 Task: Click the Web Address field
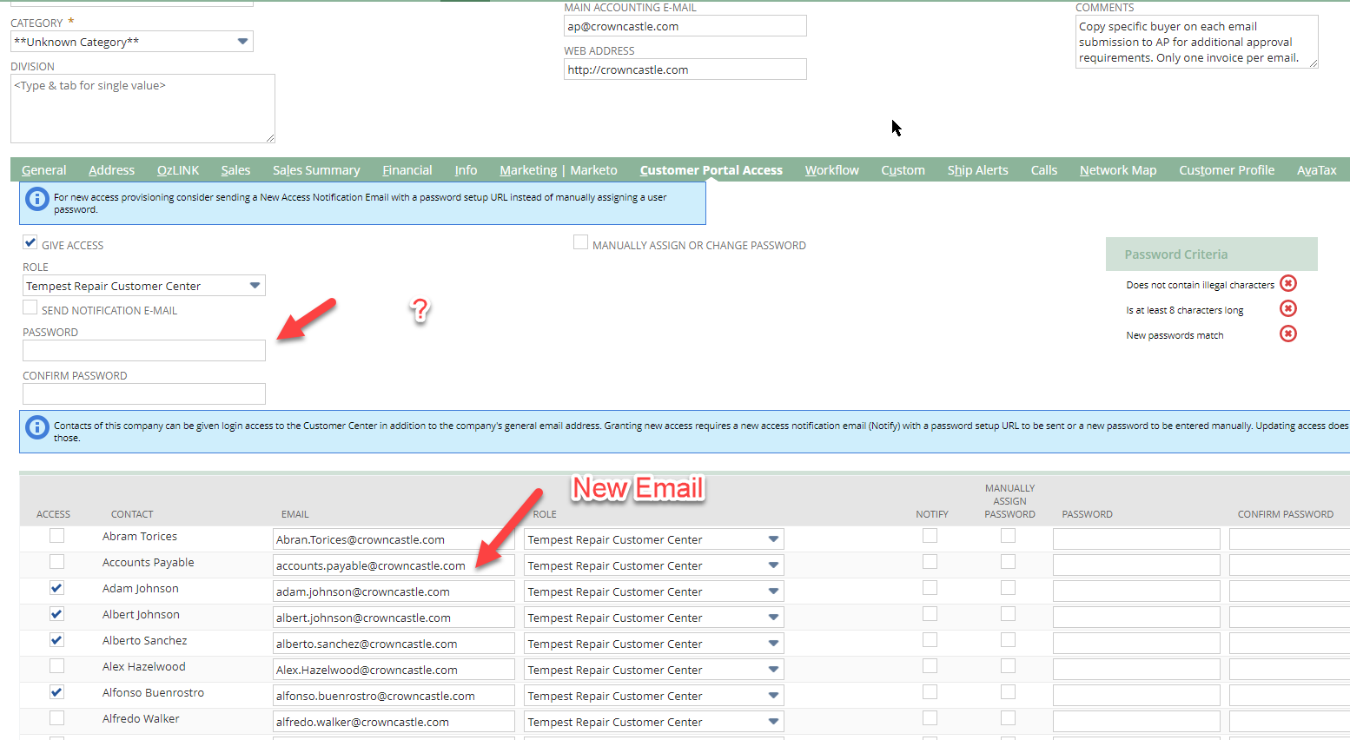685,69
